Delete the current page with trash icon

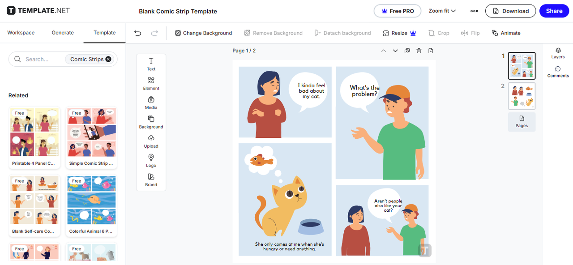coord(419,51)
